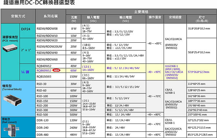Click the PCB mount module product image
The image size is (217, 138).
10,47
